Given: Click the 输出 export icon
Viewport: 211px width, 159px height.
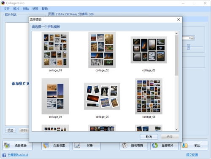Looking at the screenshot, I should [185, 146].
